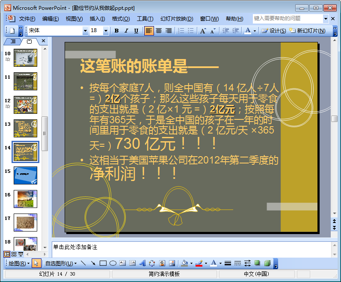Expand the help question dropdown arrow
Viewport: 341px width, 282px height.
(x=326, y=19)
